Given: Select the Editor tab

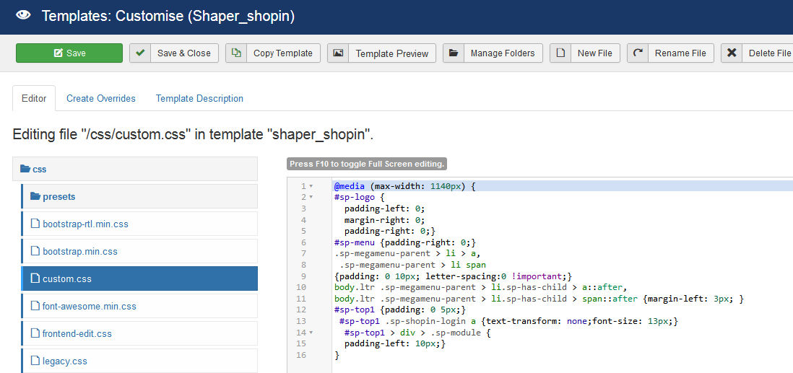Looking at the screenshot, I should coord(34,98).
